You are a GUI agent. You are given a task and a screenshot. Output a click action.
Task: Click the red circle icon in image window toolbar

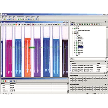point(16,25)
